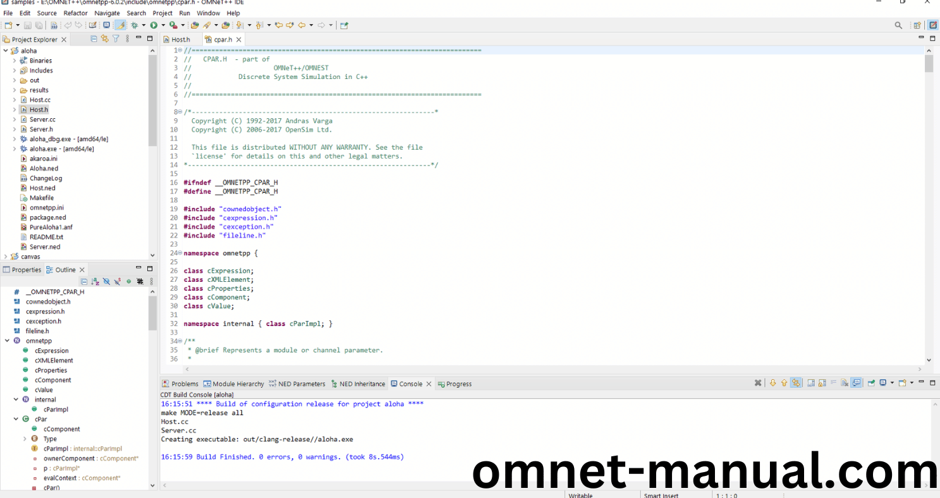The image size is (940, 498).
Task: Switch to the Host.h editor tab
Action: tap(180, 39)
